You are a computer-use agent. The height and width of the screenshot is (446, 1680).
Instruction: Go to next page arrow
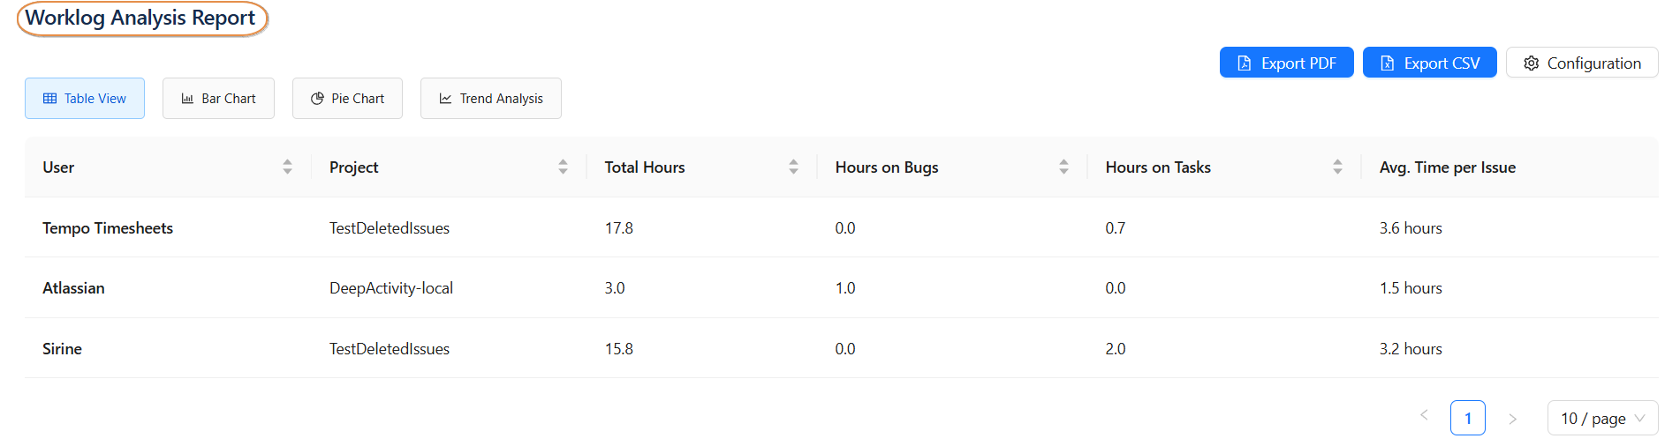tap(1512, 419)
